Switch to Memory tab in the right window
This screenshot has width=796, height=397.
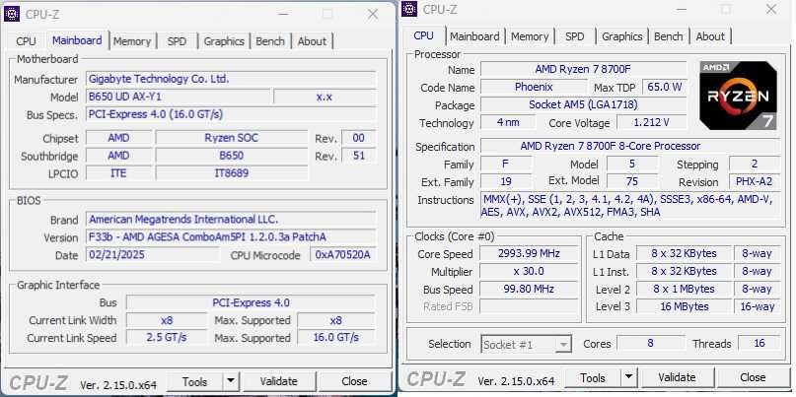click(x=530, y=36)
